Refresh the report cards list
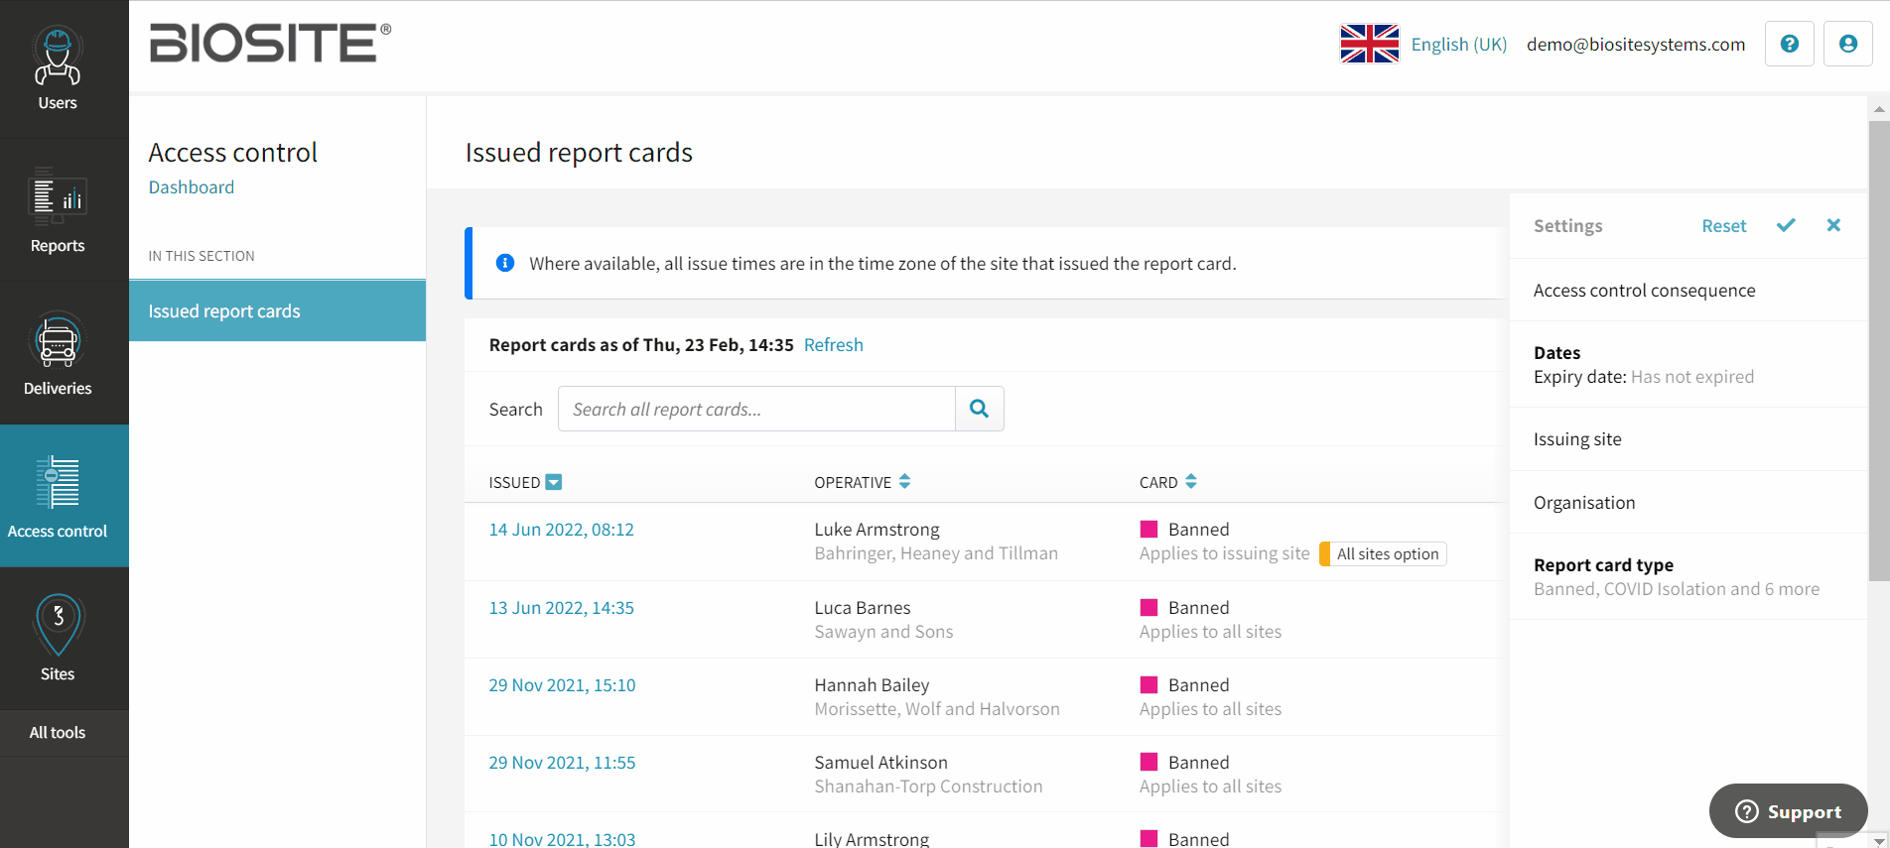This screenshot has height=848, width=1890. coord(833,344)
